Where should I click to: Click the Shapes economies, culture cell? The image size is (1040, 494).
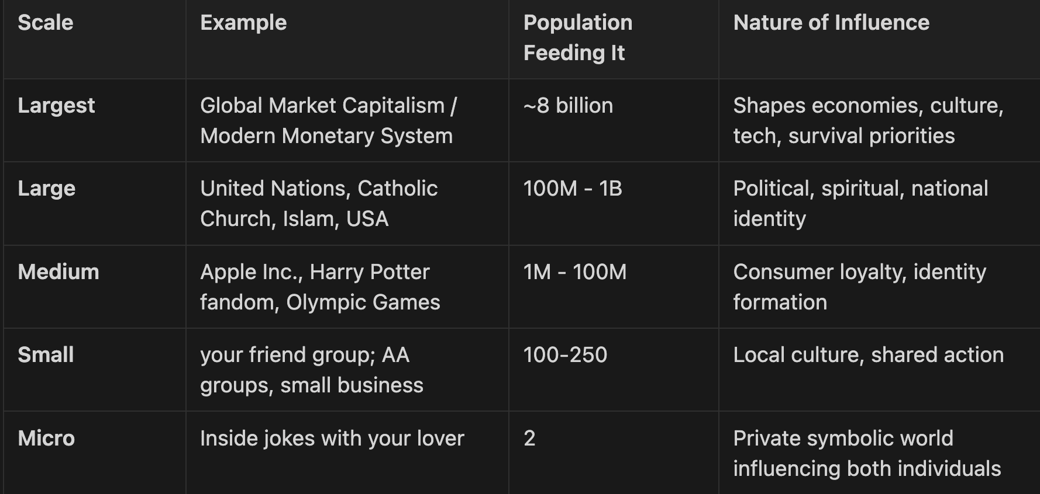[869, 121]
